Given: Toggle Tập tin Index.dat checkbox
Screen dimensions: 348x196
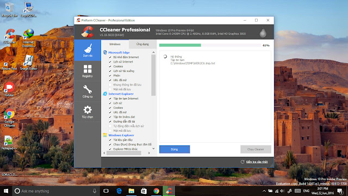Looking at the screenshot, I should point(110,117).
